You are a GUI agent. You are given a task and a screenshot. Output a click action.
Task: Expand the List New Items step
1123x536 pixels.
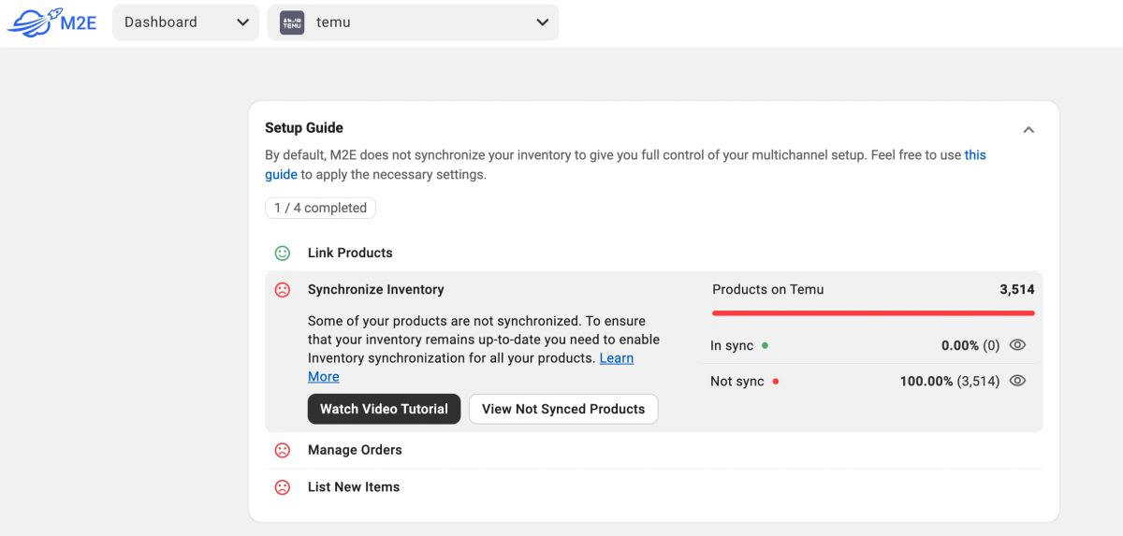[x=354, y=487]
